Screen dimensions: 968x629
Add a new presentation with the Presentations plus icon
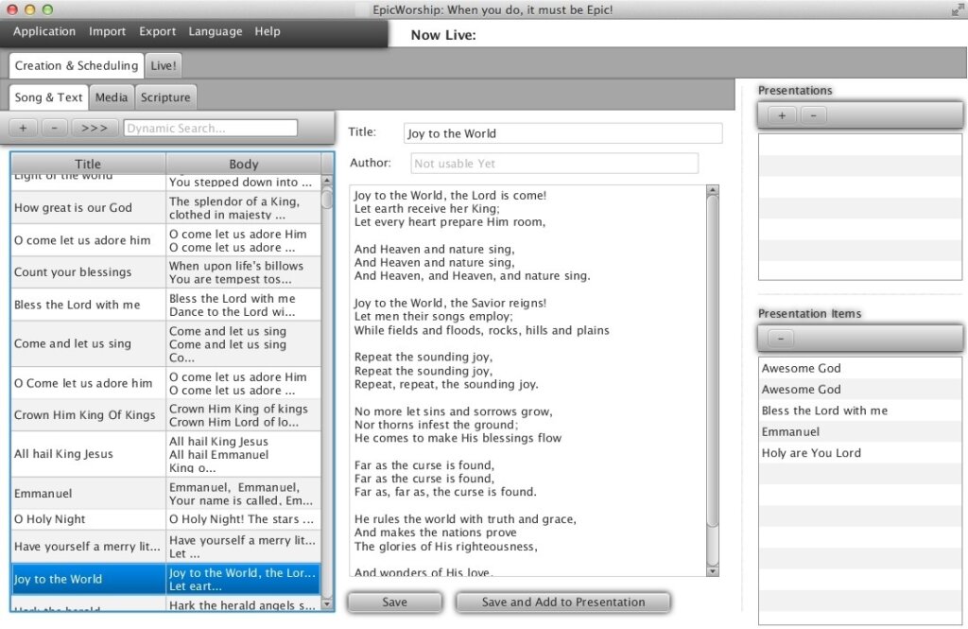coord(781,114)
